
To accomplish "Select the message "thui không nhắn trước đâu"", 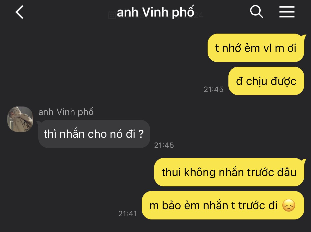I will pyautogui.click(x=229, y=172).
